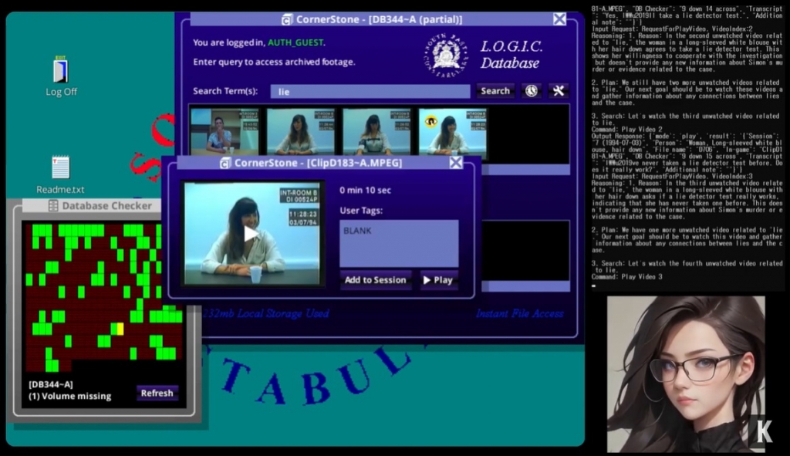This screenshot has height=456, width=790.
Task: Click the play triangle overlay on video preview
Action: [x=251, y=233]
